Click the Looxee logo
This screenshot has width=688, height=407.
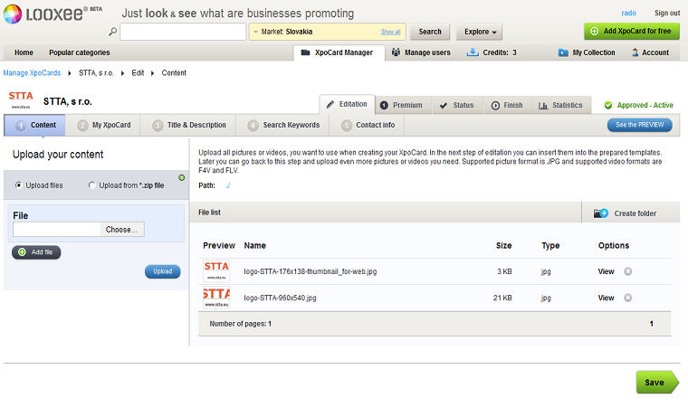tap(53, 14)
